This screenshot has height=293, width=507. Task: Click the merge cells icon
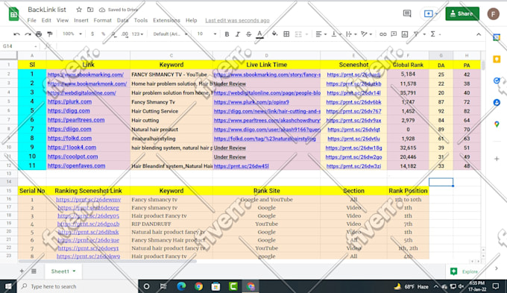click(x=298, y=34)
